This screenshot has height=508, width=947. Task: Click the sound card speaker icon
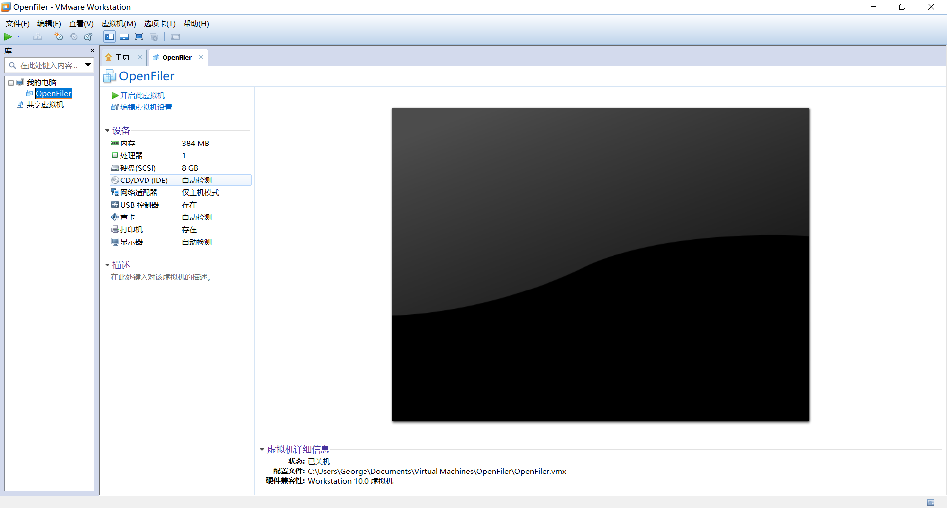[x=115, y=217]
